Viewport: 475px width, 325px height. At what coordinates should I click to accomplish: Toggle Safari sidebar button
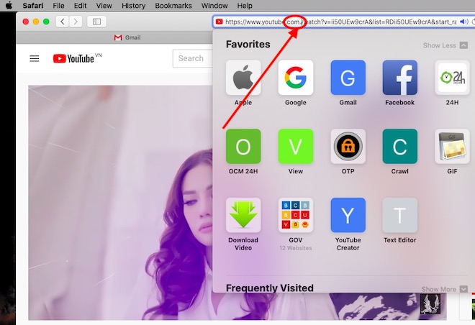(96, 22)
